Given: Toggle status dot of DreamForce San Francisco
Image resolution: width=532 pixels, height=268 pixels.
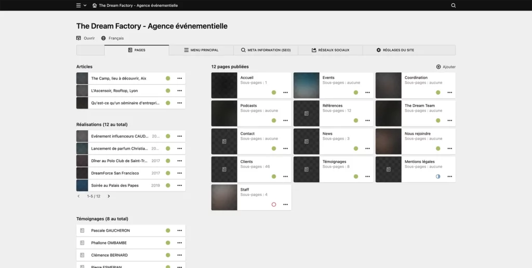Looking at the screenshot, I should [x=168, y=173].
